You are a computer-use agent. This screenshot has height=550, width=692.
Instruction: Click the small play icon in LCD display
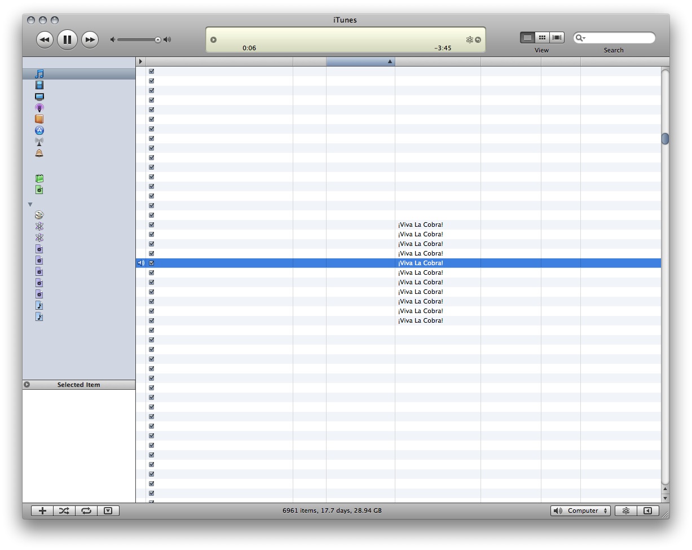tap(213, 39)
